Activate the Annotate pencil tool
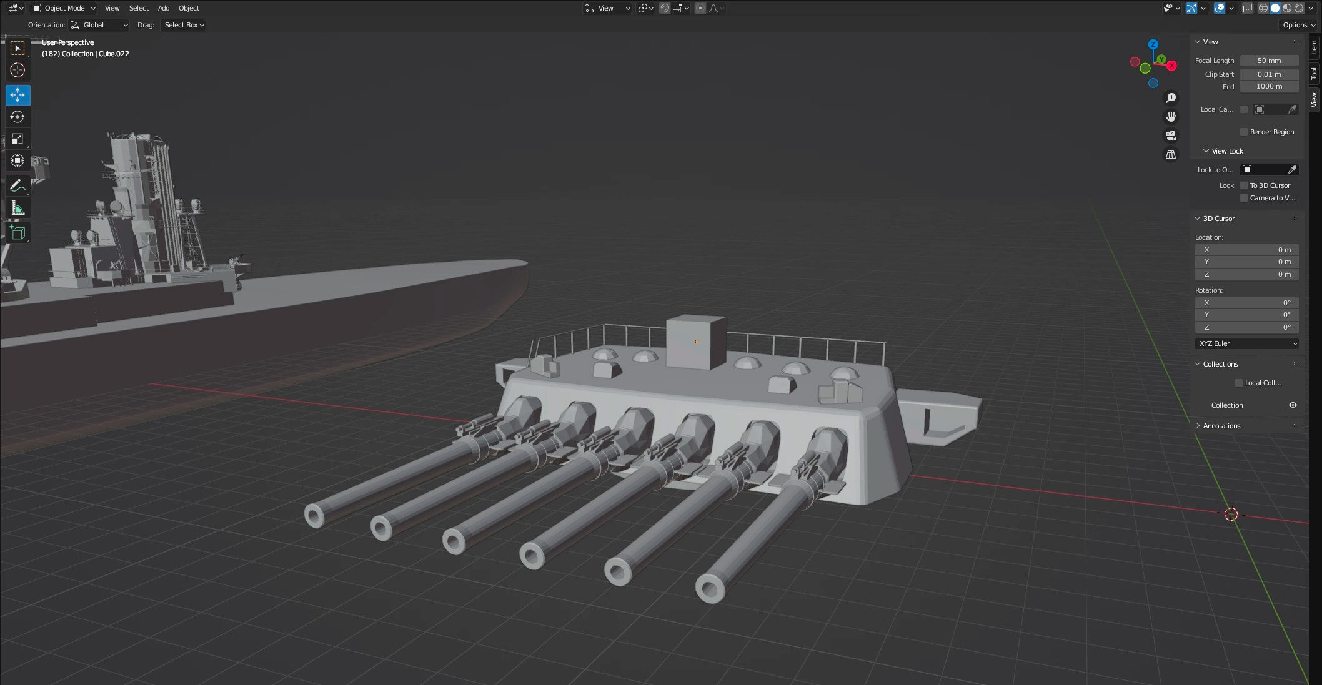 pos(17,185)
